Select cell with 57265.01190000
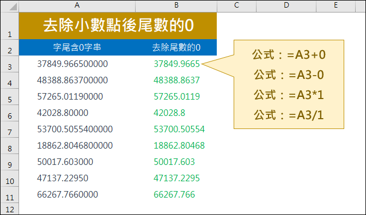366x215 pixels. [x=77, y=96]
